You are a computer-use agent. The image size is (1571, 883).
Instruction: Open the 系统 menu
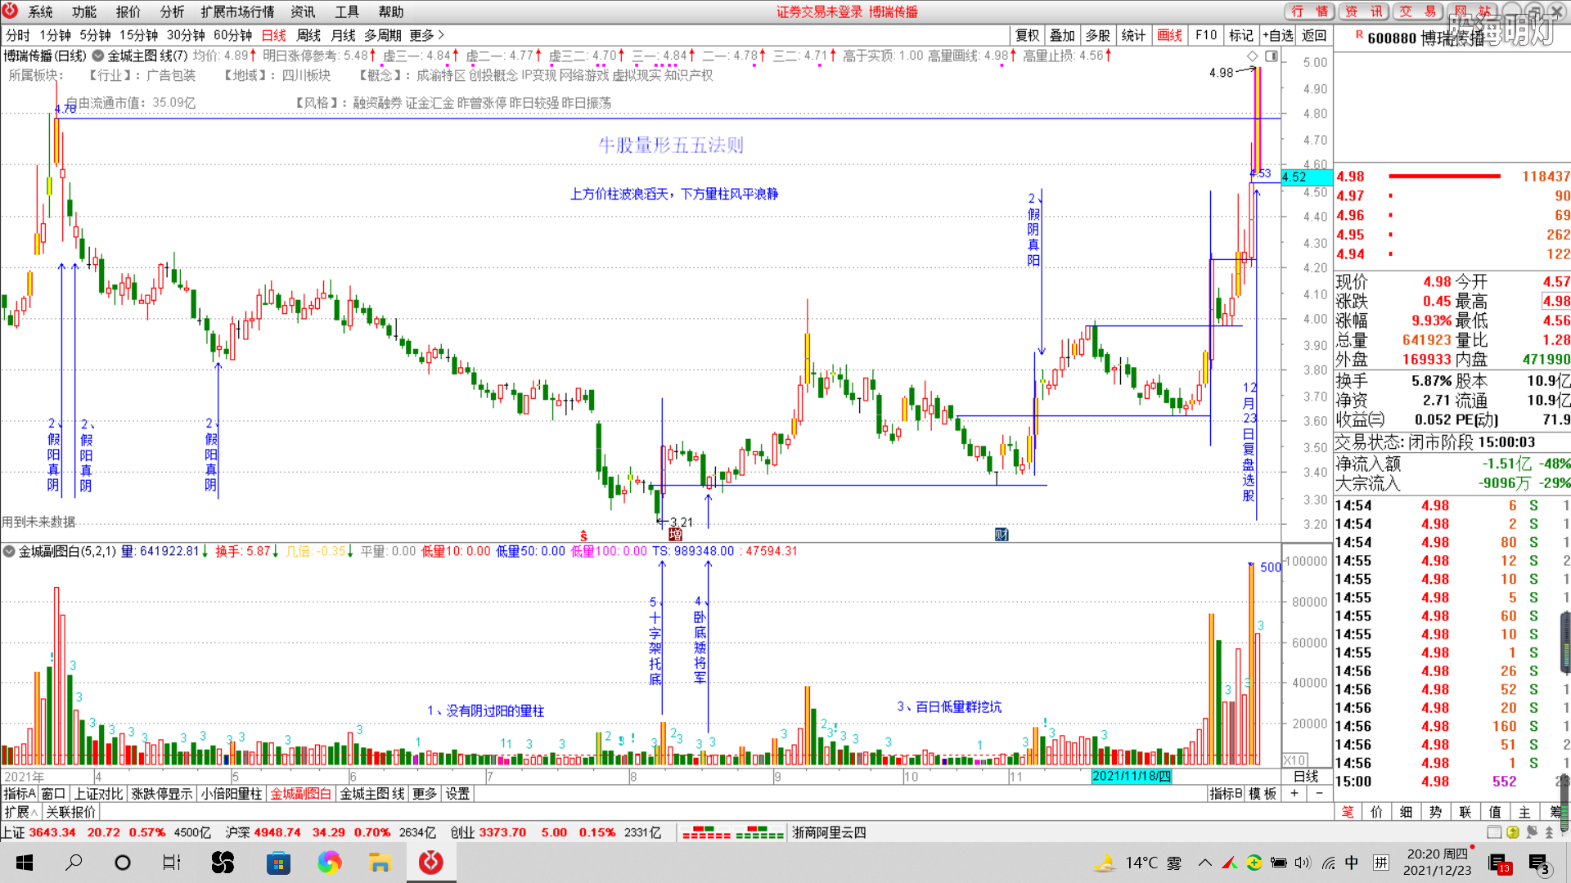coord(40,11)
